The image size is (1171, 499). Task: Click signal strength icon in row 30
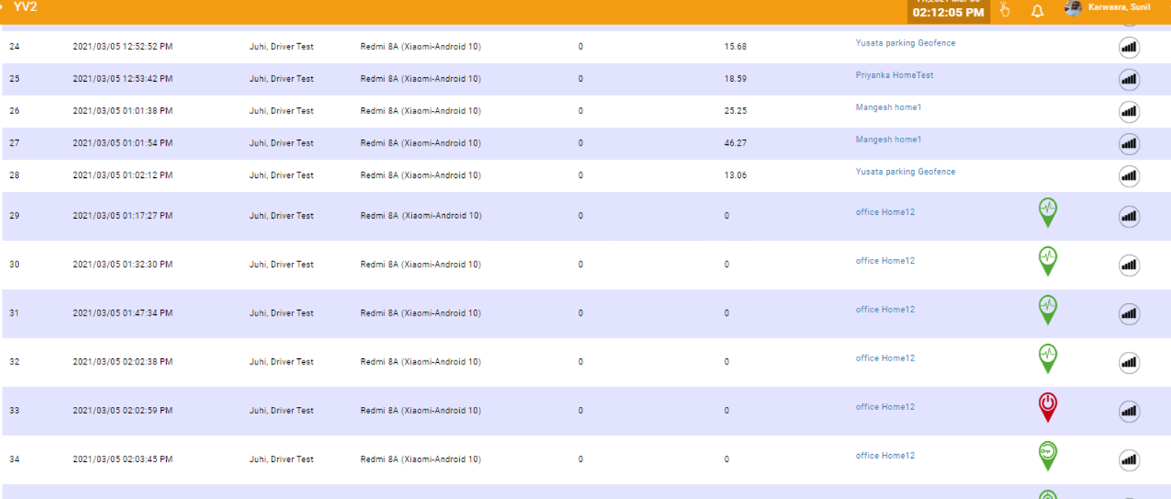tap(1129, 265)
